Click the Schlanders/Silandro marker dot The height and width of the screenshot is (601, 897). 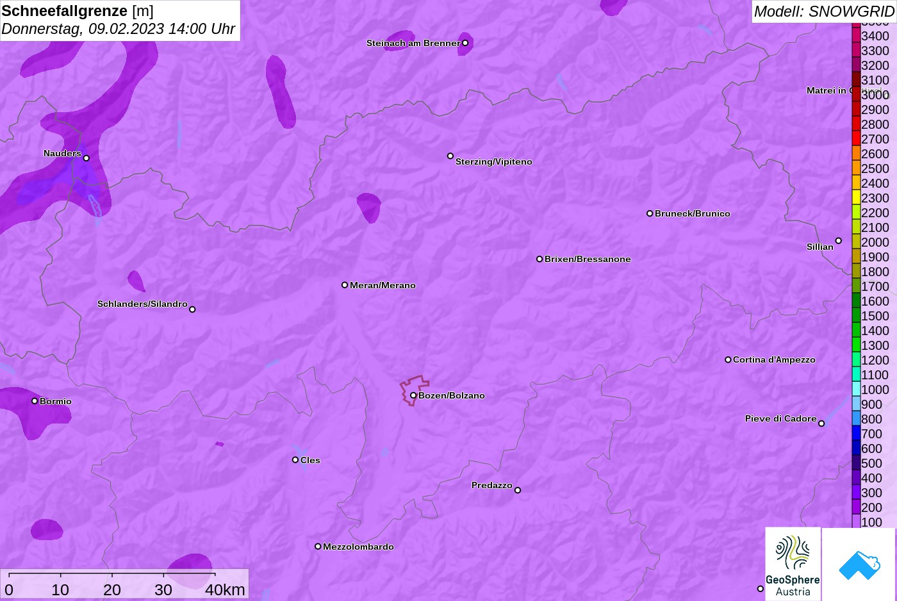pos(192,309)
